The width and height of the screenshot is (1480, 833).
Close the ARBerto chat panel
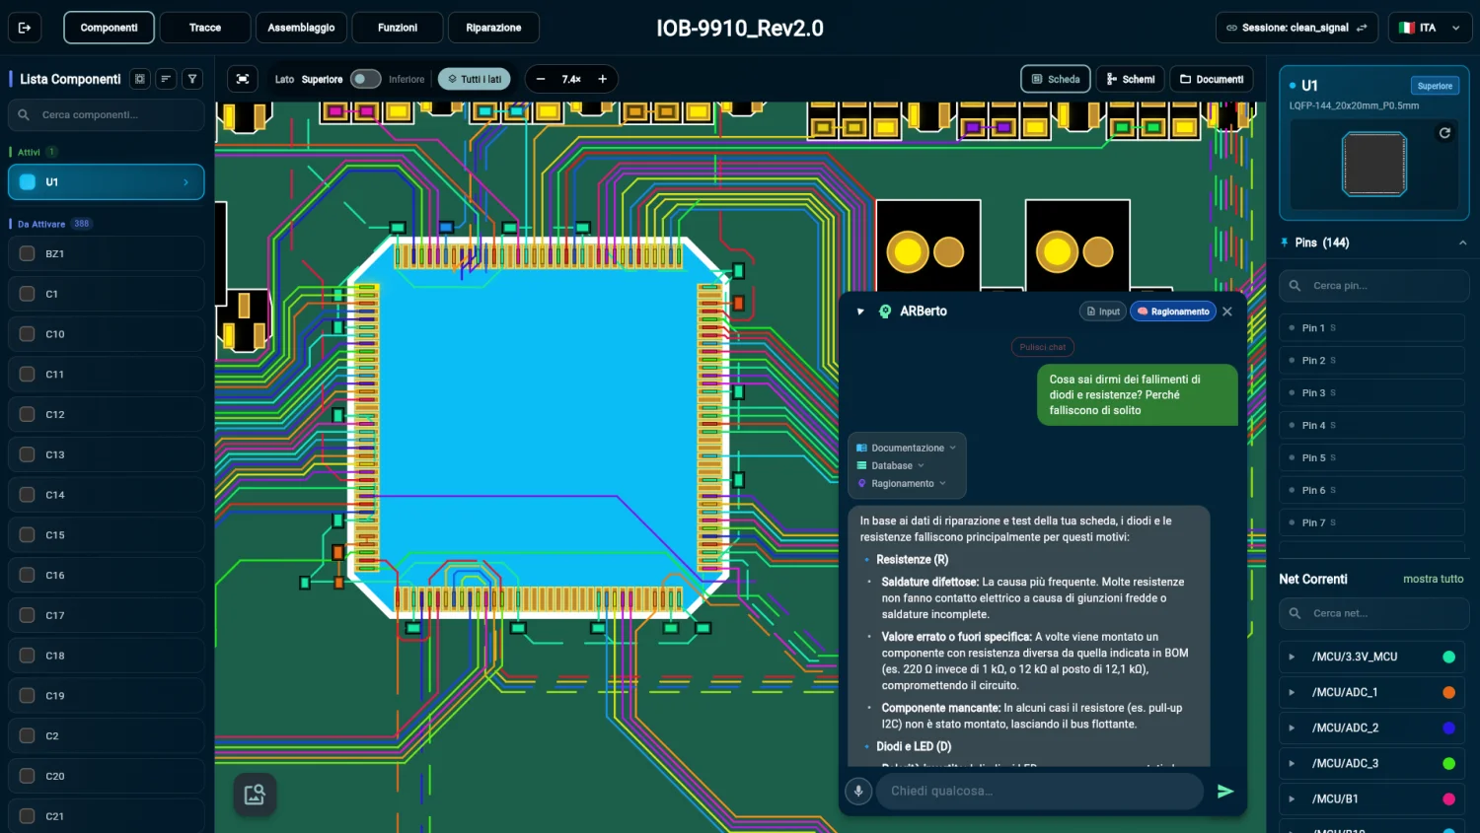coord(1227,312)
